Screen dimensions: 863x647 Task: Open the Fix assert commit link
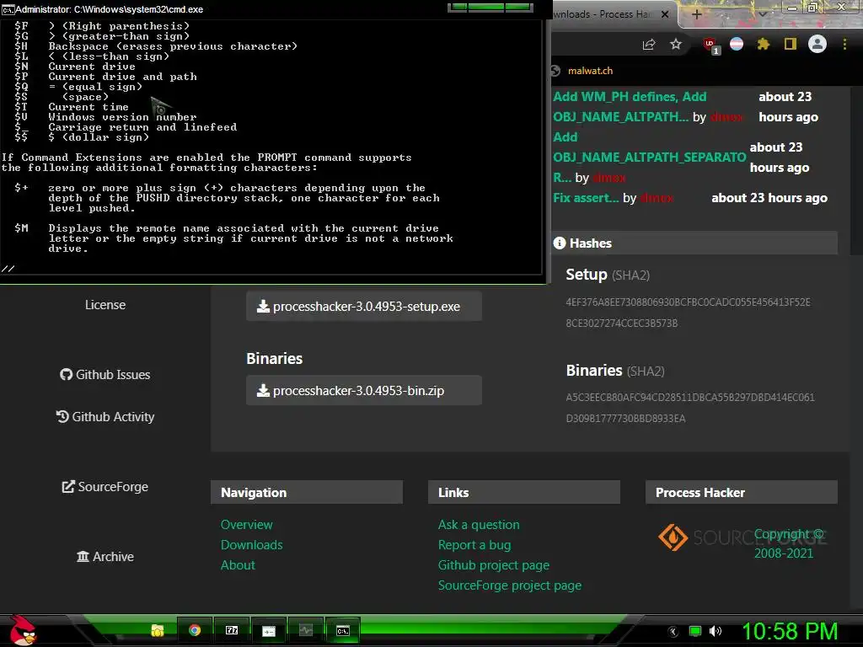(x=586, y=198)
